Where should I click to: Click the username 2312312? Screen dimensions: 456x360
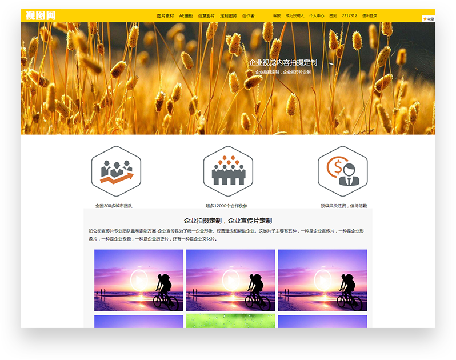pyautogui.click(x=350, y=15)
